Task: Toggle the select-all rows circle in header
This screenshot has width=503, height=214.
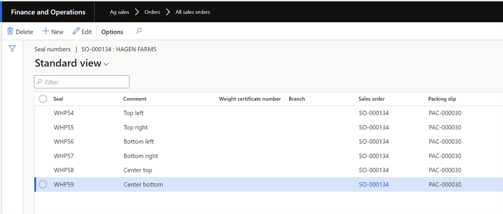Action: [42, 99]
